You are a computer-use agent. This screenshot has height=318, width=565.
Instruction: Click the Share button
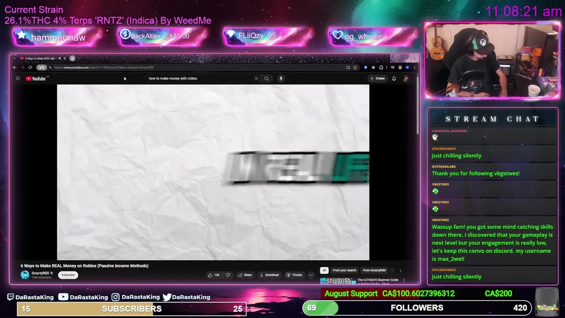pos(245,275)
